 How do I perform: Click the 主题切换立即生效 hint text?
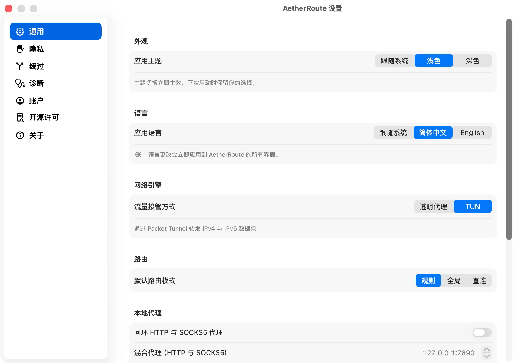coord(195,83)
